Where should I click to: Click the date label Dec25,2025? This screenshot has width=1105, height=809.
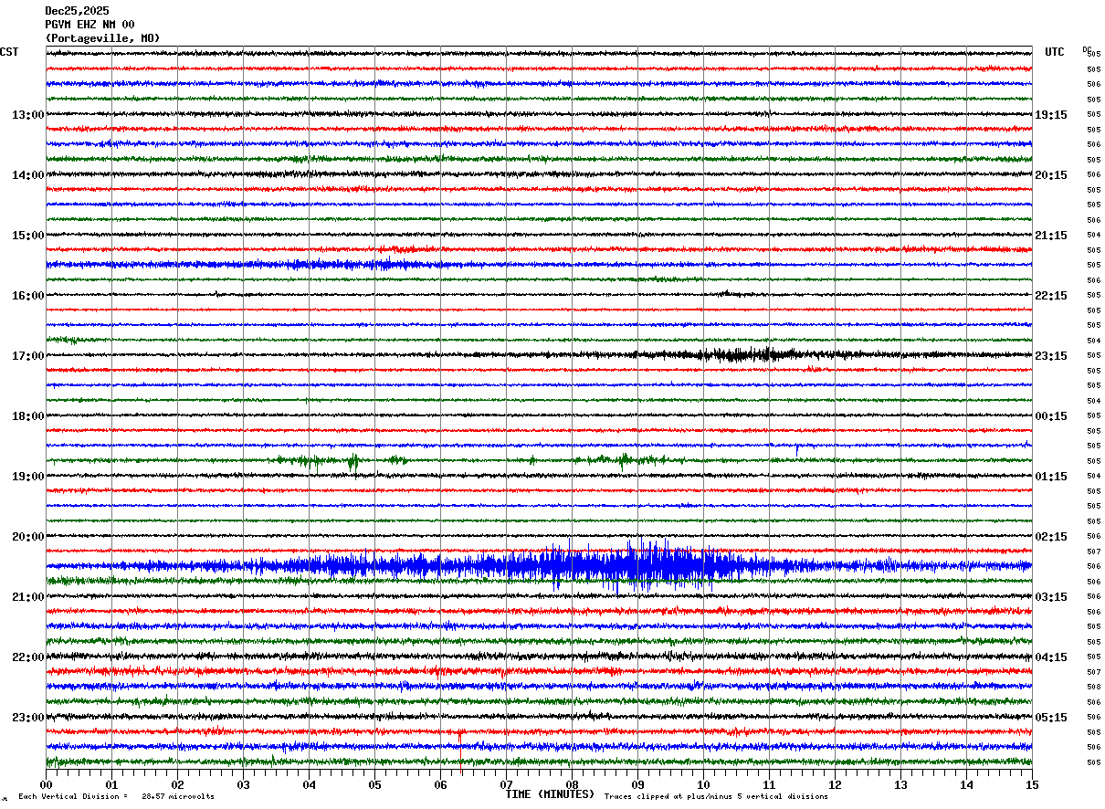[x=77, y=11]
